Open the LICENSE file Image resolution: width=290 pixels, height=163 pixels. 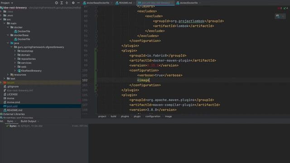(10, 95)
